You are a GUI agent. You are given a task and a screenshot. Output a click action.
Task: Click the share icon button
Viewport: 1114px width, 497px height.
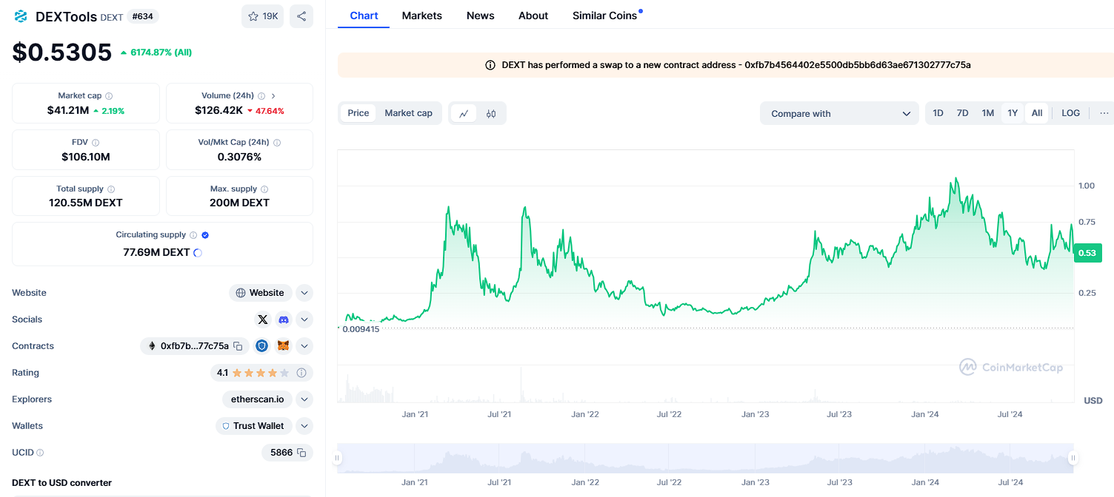pos(301,16)
